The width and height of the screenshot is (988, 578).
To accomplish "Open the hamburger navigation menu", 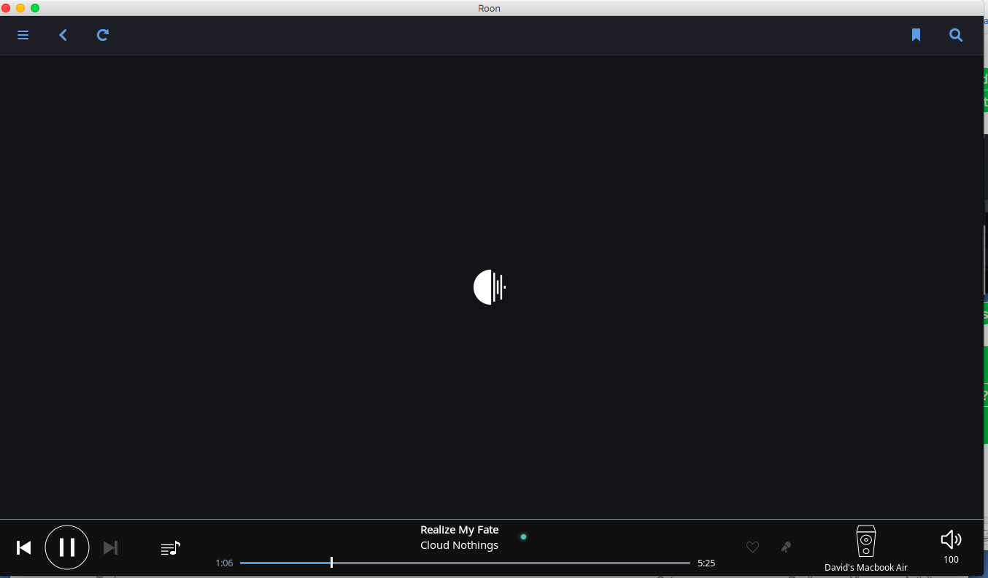I will tap(23, 35).
